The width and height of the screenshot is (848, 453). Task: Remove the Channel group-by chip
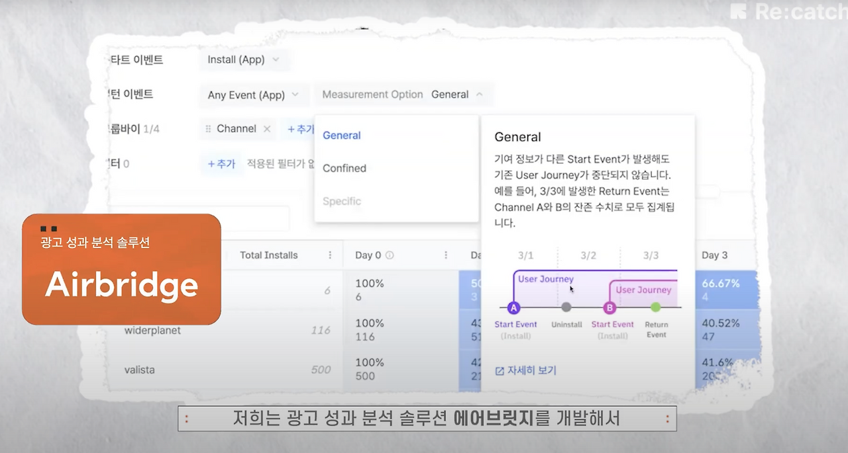(267, 129)
